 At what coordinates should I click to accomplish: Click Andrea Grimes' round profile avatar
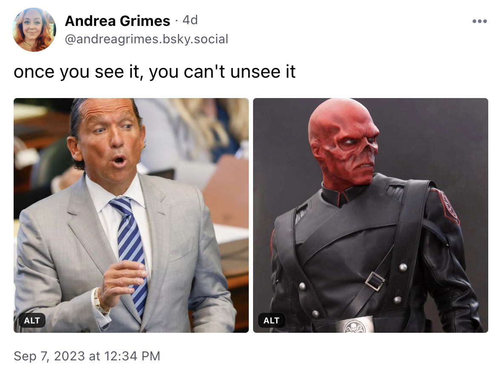click(x=34, y=30)
